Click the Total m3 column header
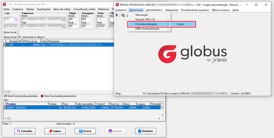The width and height of the screenshot is (274, 138). coord(102,104)
